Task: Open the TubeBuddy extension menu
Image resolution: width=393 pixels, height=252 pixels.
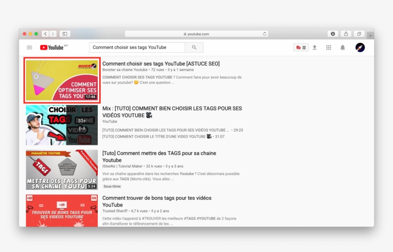Action: pos(301,47)
